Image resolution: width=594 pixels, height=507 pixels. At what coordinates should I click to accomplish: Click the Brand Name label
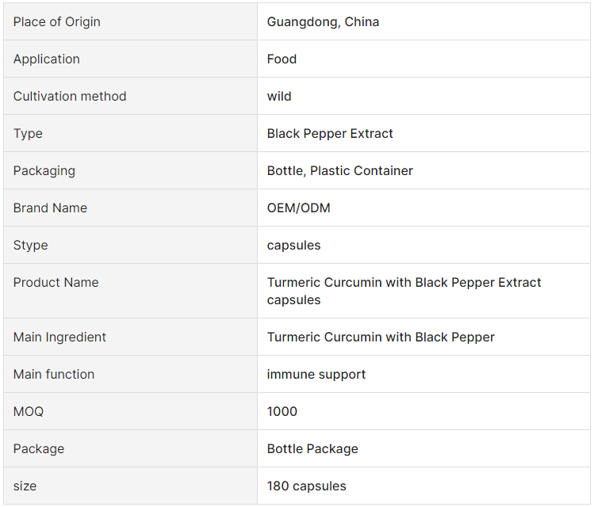pyautogui.click(x=50, y=208)
